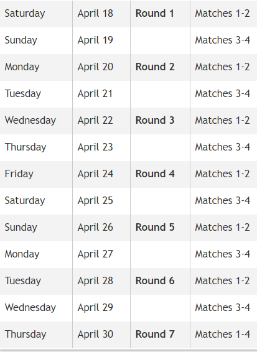Viewport: 257px width, 352px height.
Task: Select the Round 4 label
Action: click(x=155, y=174)
